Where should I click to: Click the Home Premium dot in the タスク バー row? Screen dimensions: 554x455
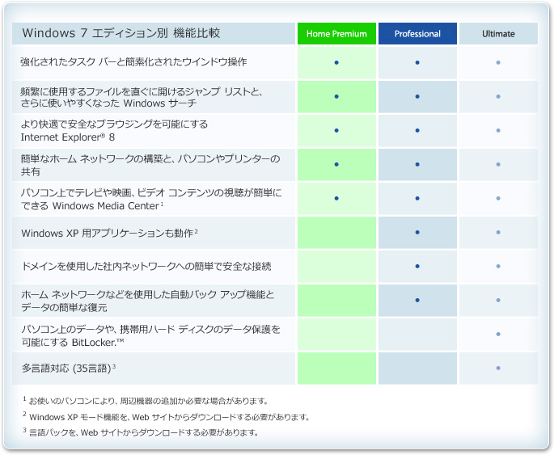(336, 62)
